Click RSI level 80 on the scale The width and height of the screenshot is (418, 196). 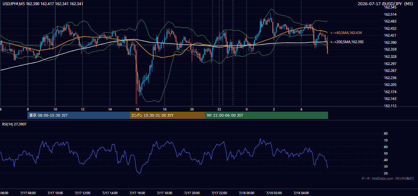coord(386,134)
